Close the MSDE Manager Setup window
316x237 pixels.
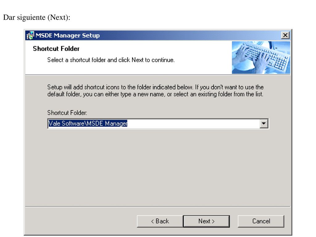285,35
